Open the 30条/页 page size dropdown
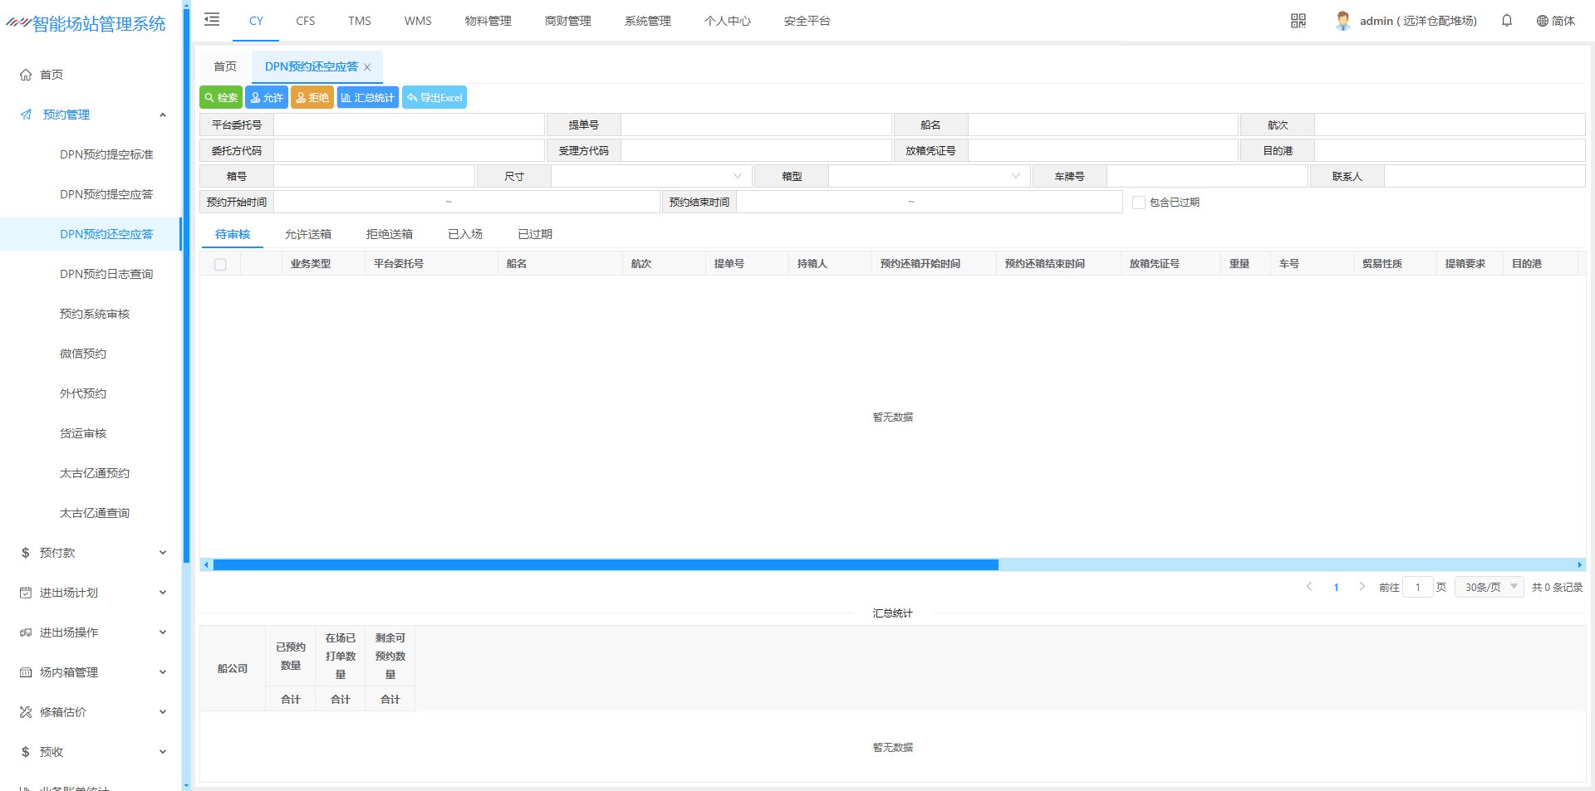The image size is (1595, 791). pos(1489,587)
